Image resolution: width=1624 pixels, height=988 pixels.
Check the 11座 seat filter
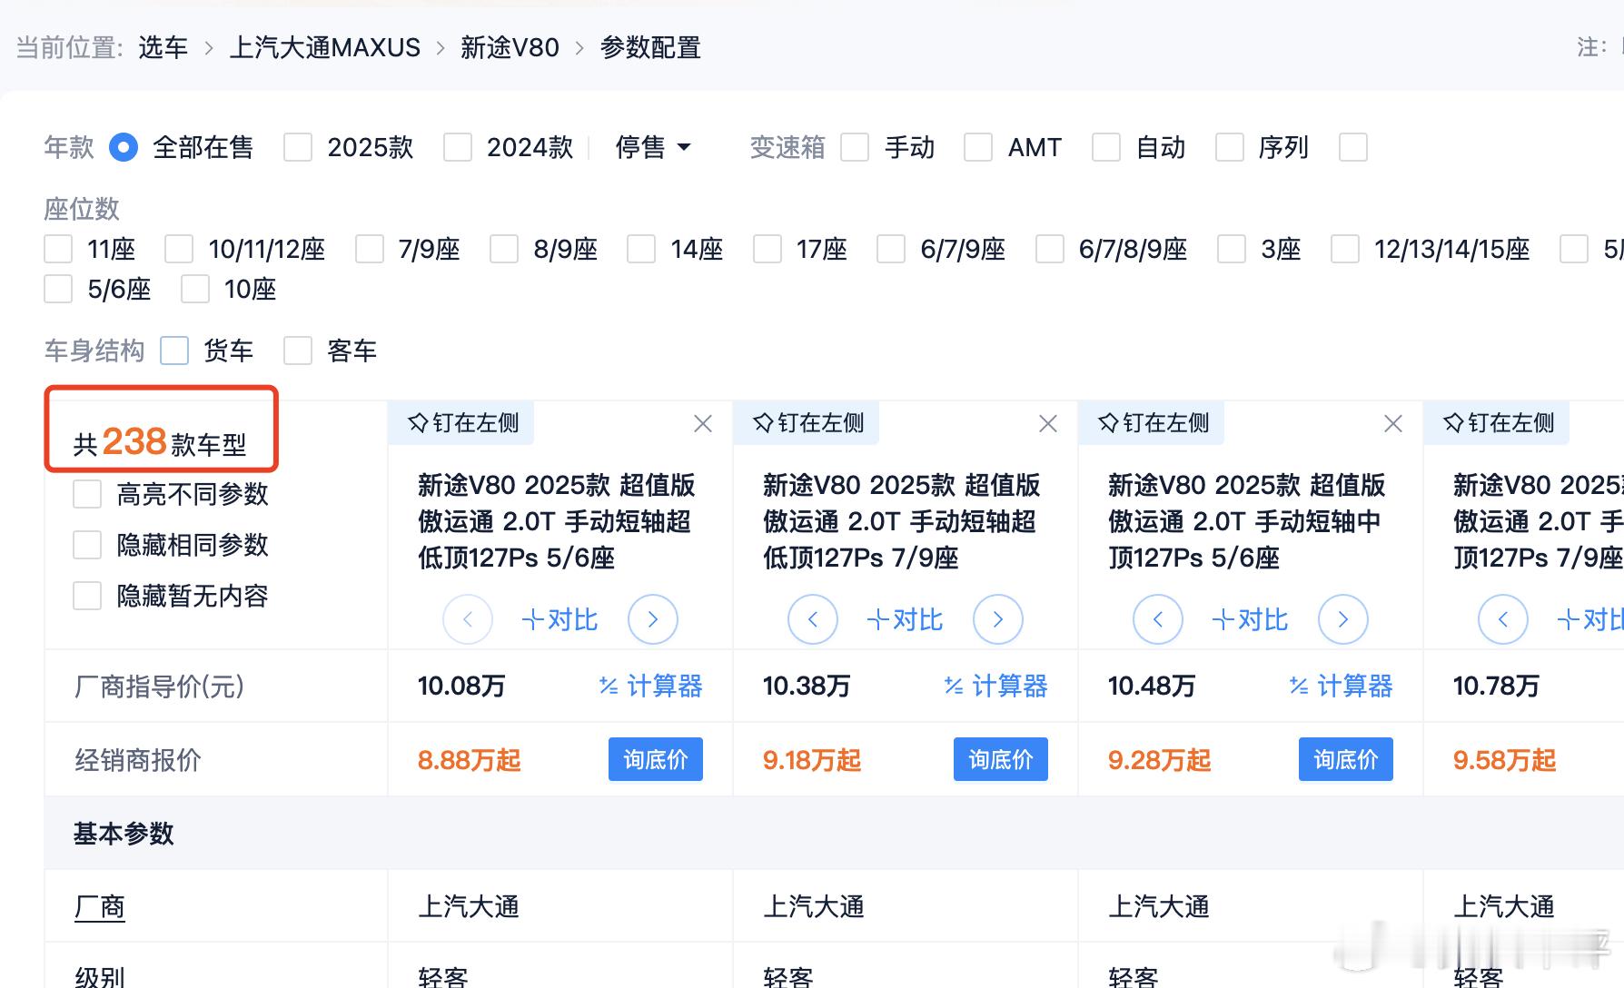tap(58, 249)
